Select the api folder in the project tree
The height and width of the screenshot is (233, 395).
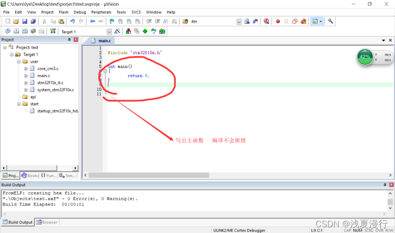point(33,97)
